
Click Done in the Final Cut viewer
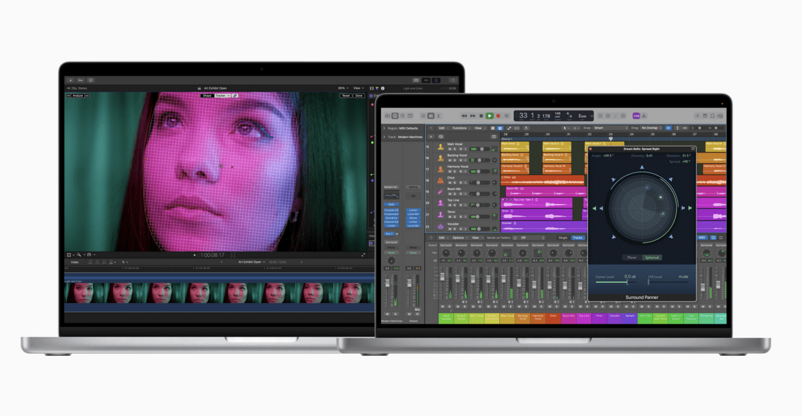(360, 96)
